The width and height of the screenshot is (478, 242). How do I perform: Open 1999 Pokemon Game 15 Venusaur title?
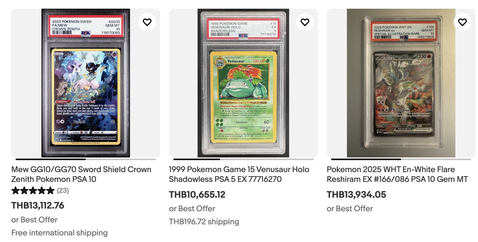[239, 174]
